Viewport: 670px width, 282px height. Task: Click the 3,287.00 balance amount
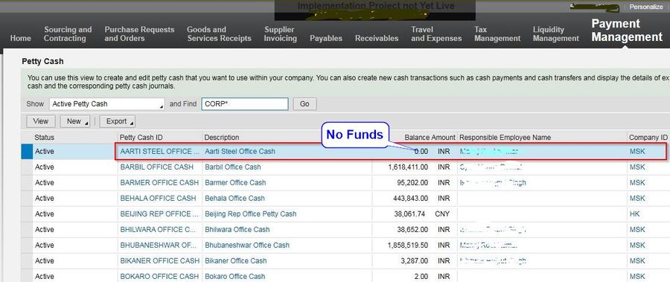[x=414, y=260]
